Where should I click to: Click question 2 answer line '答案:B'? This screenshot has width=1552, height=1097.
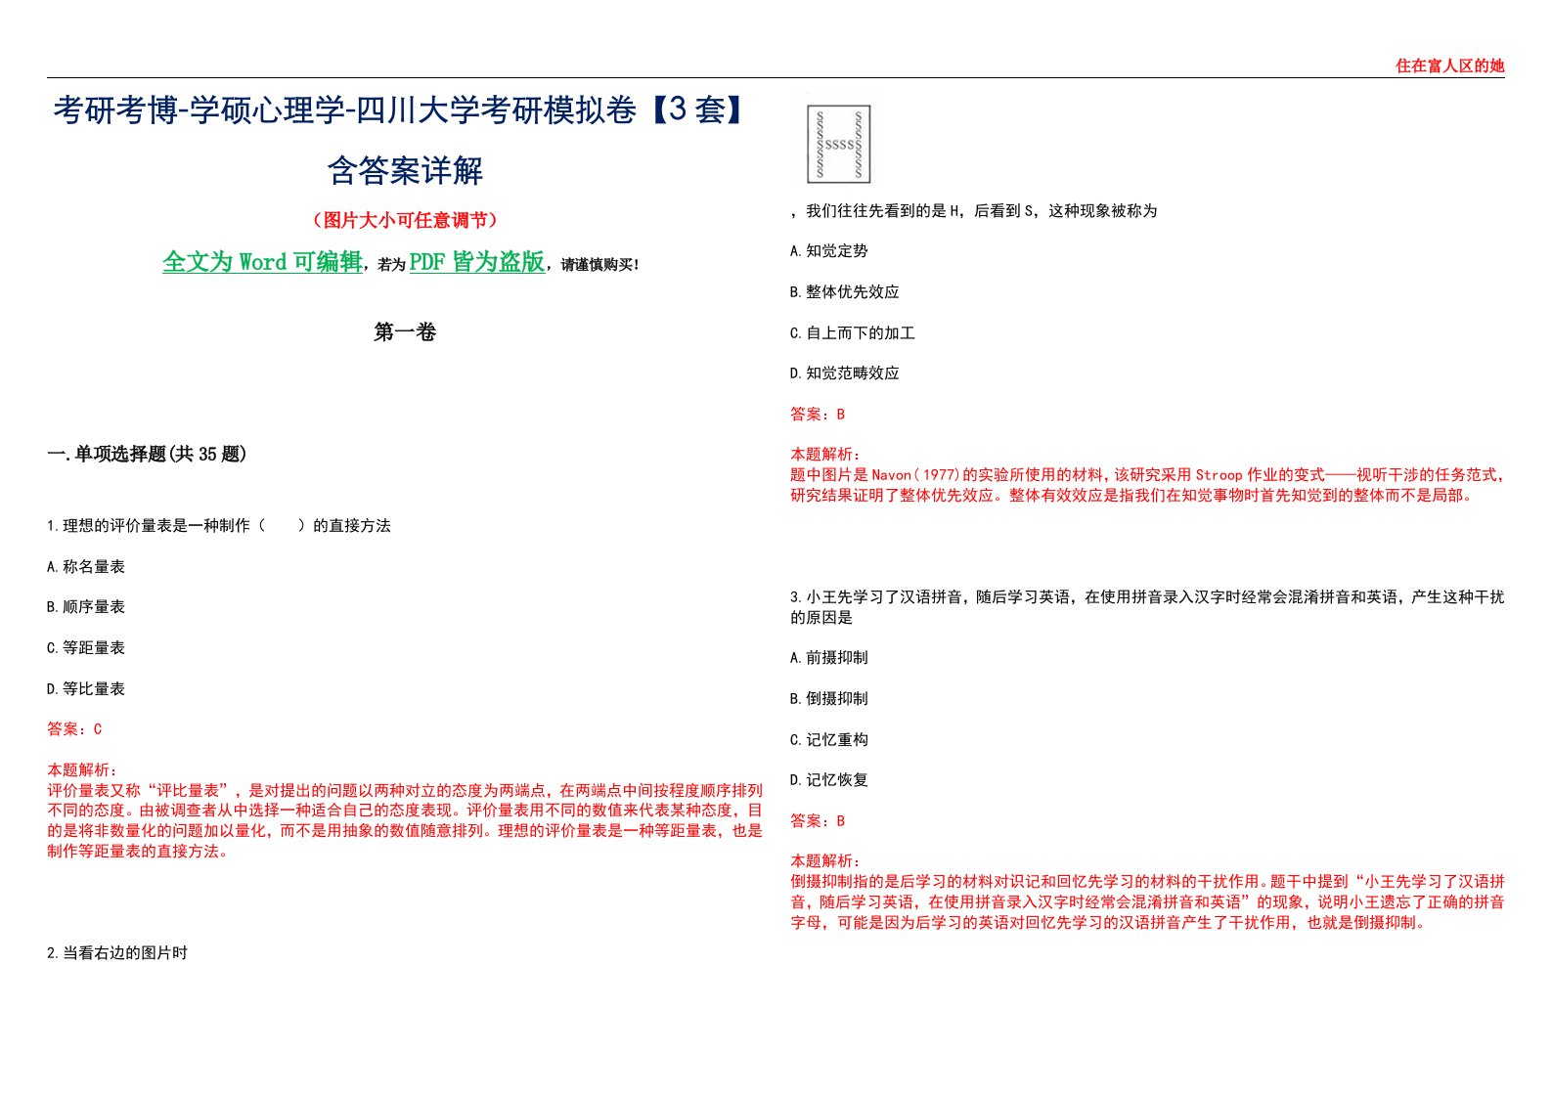pos(818,415)
